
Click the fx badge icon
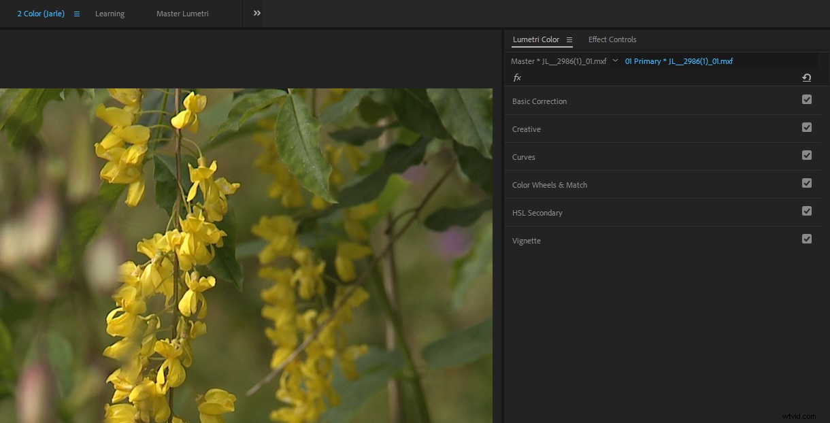(517, 78)
